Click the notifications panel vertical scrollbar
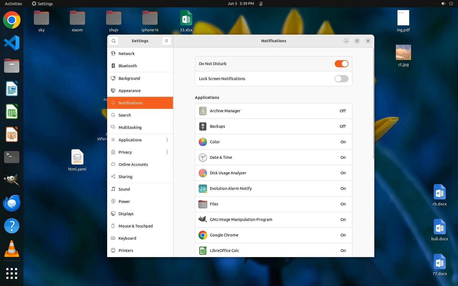 [x=373, y=104]
